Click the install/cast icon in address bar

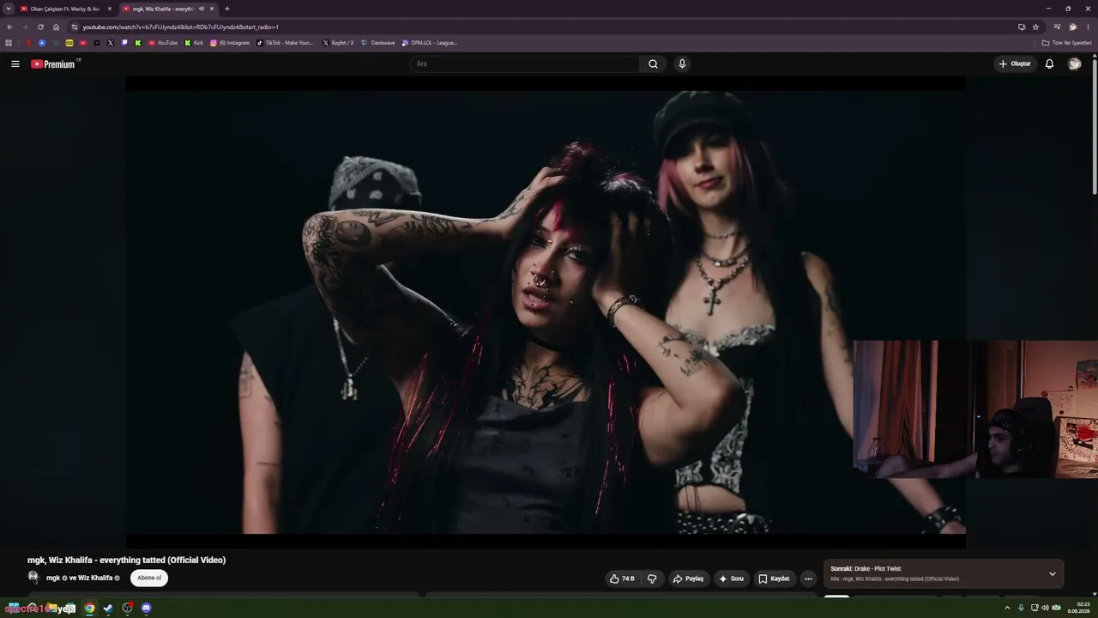(x=1022, y=27)
